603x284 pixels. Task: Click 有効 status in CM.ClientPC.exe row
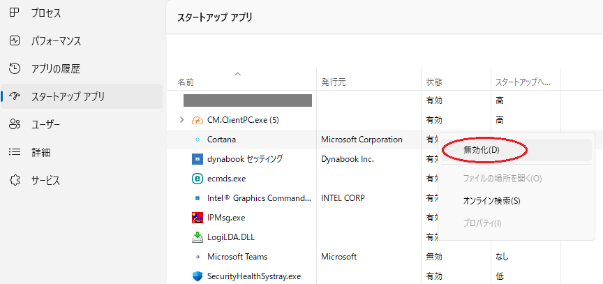434,120
